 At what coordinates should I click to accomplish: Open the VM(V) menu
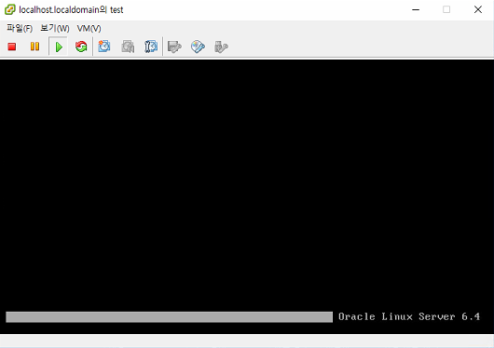tap(89, 28)
